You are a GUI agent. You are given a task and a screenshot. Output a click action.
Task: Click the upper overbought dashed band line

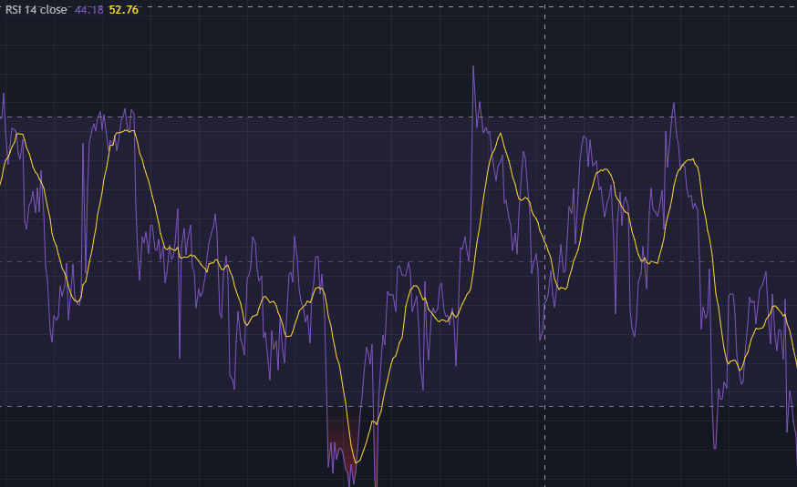pyautogui.click(x=274, y=117)
